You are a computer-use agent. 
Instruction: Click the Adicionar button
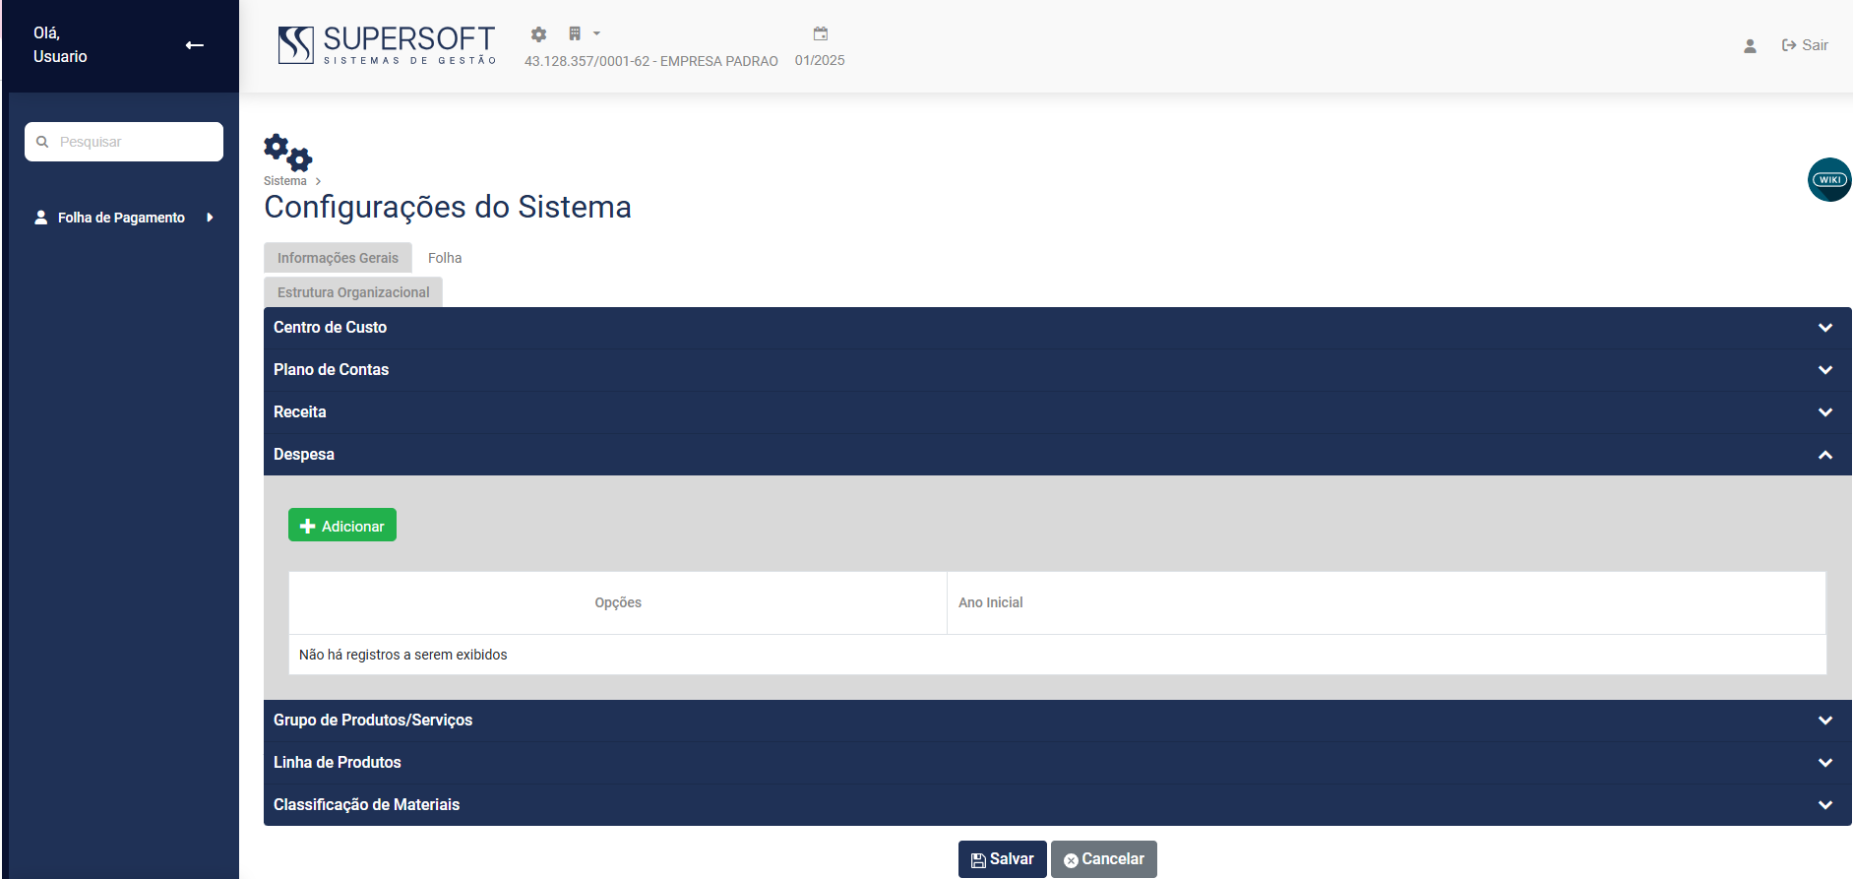pos(342,525)
